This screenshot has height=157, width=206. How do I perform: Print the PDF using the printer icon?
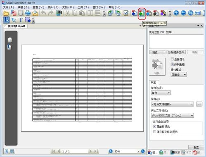click(28, 13)
